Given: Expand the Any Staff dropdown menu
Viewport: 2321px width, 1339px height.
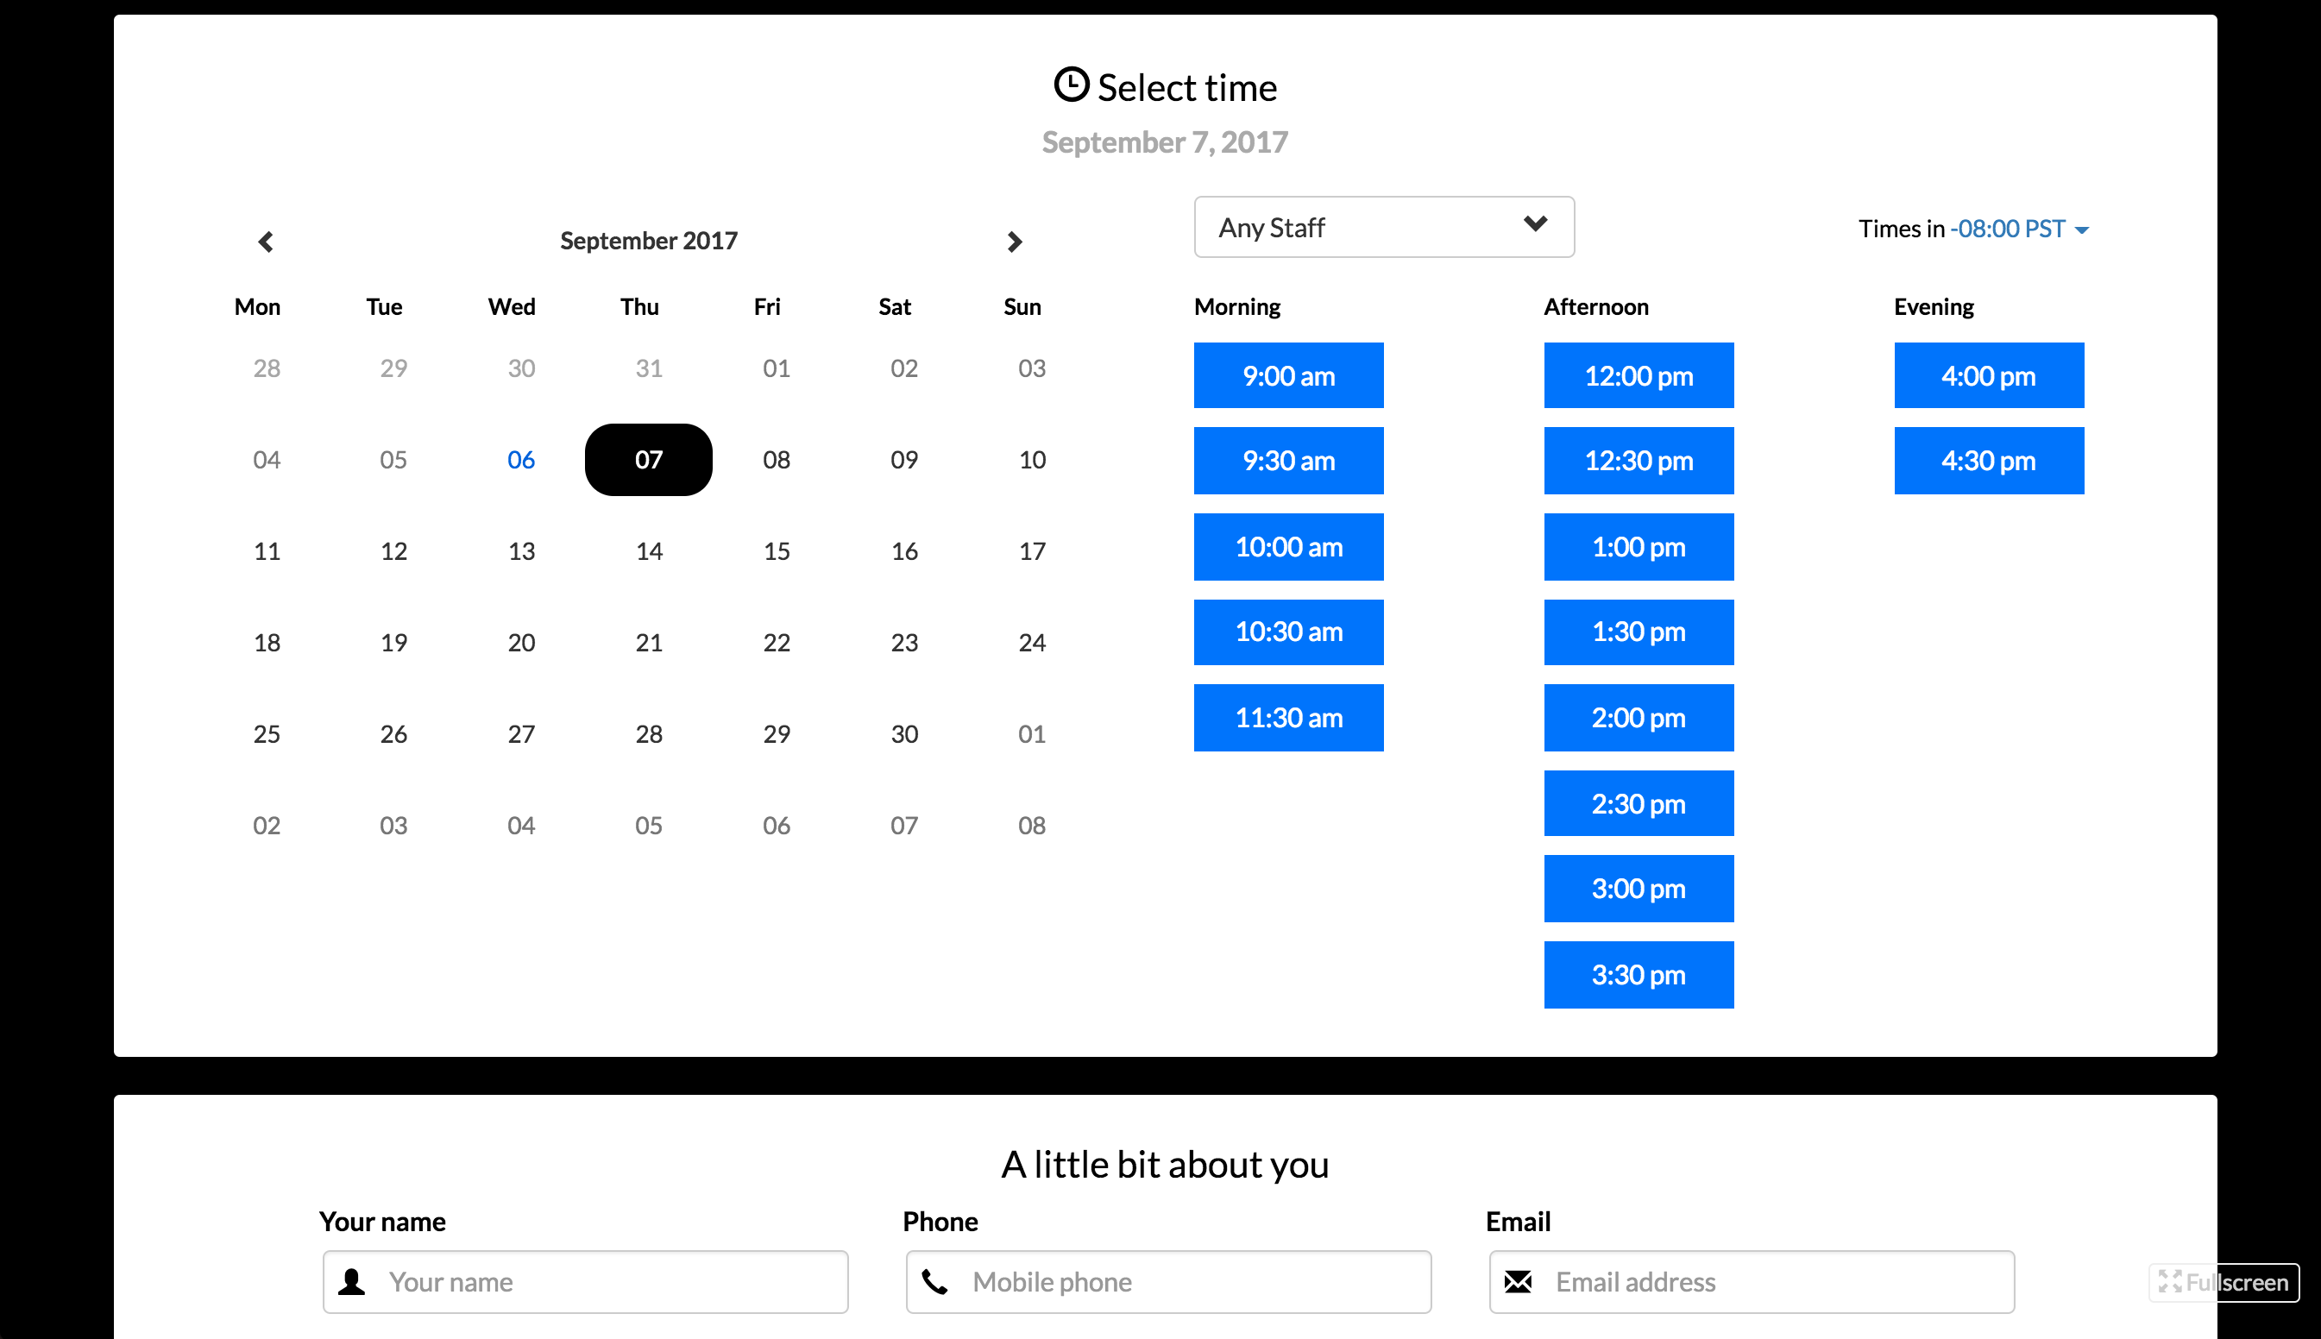Looking at the screenshot, I should point(1382,228).
